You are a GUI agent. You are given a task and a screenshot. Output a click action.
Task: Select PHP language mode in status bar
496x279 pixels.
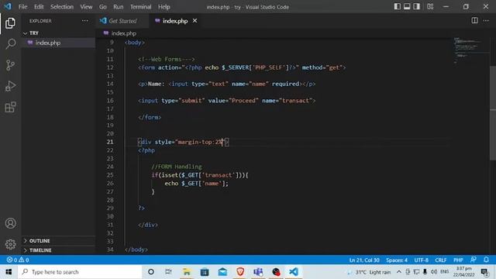(458, 260)
